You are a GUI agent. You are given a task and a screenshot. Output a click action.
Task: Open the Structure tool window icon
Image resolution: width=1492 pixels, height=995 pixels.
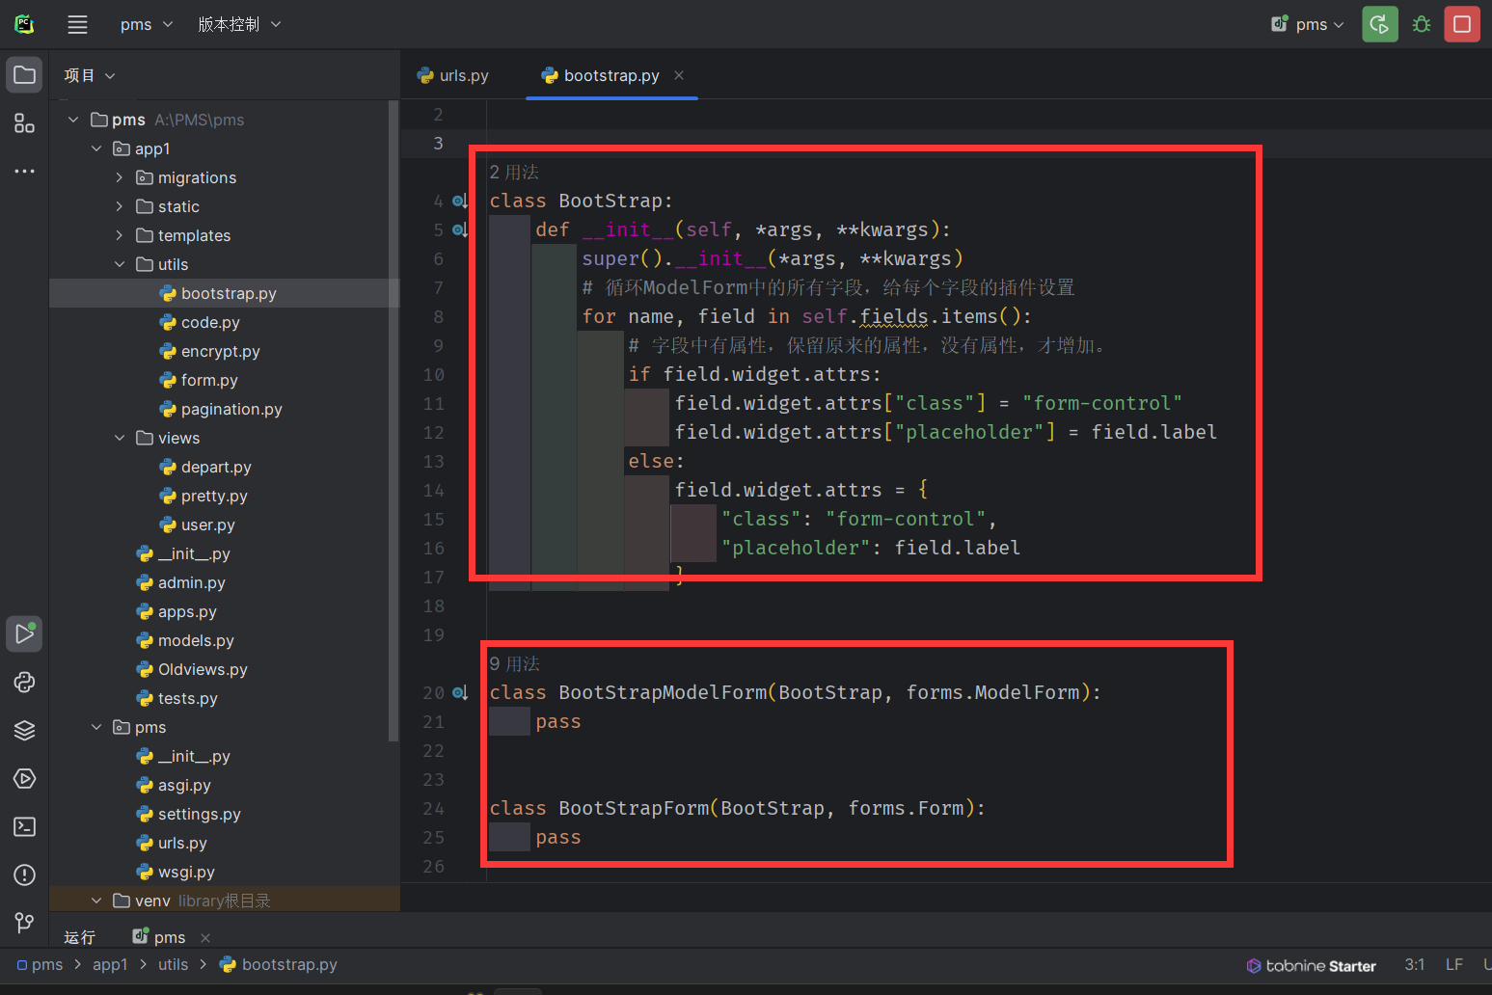(24, 123)
